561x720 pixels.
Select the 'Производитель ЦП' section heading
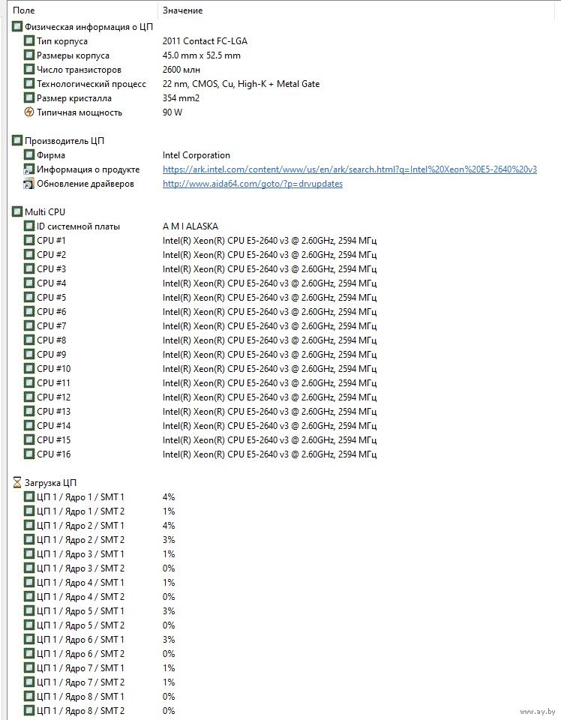pyautogui.click(x=64, y=140)
